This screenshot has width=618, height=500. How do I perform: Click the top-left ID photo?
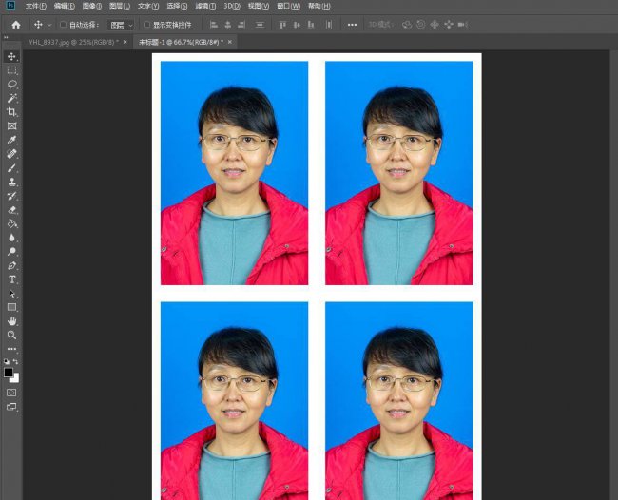234,173
